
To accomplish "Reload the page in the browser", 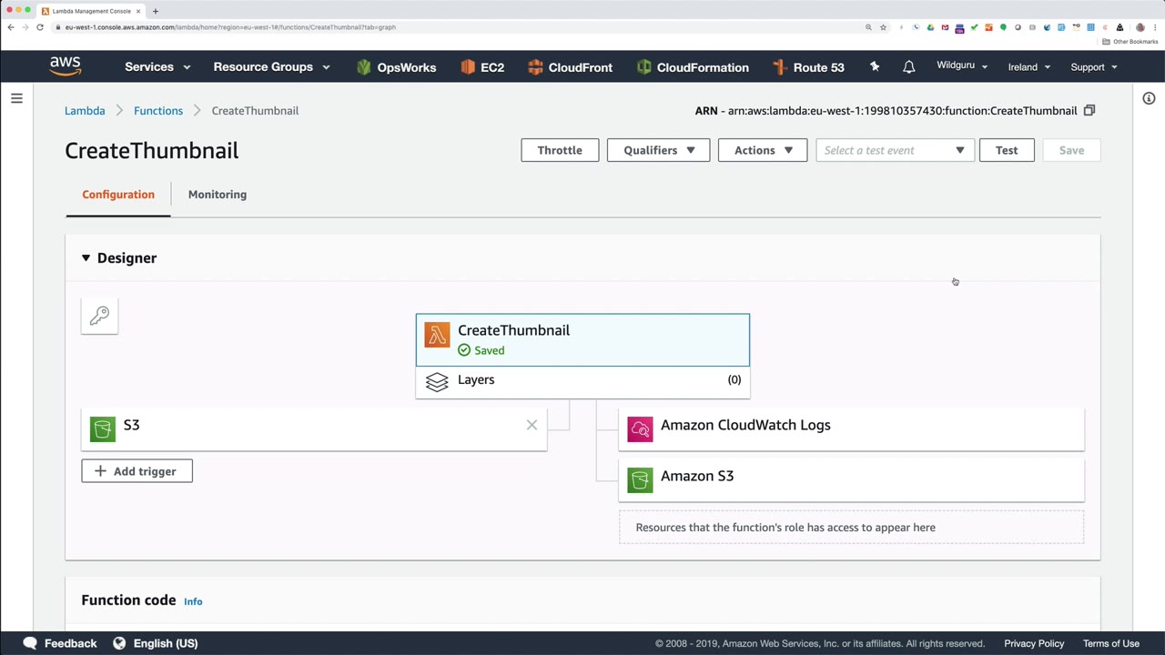I will coord(40,27).
